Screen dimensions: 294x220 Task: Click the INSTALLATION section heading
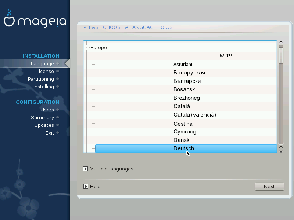[41, 56]
